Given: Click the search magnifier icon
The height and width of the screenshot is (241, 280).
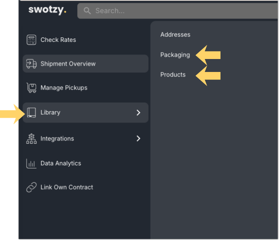Looking at the screenshot, I should click(x=87, y=11).
